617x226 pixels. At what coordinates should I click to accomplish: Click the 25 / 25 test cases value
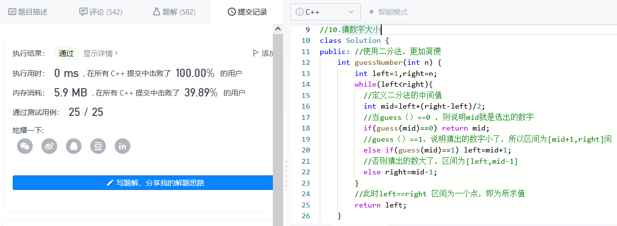[86, 112]
